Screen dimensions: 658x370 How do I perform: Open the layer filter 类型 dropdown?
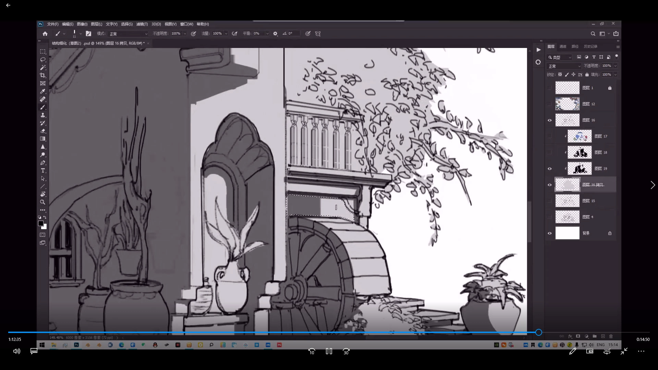[560, 57]
